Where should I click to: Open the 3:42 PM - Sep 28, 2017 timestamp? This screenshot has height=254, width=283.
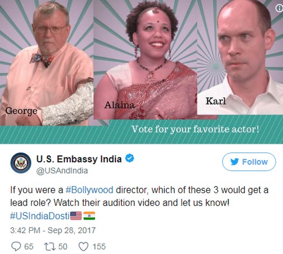coord(53,230)
